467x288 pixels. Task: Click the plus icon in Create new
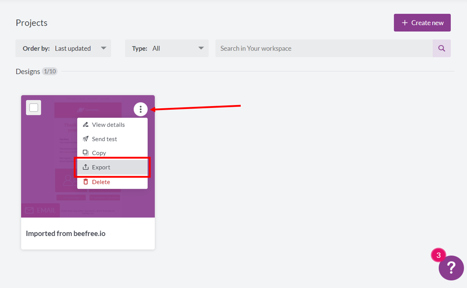(x=405, y=23)
